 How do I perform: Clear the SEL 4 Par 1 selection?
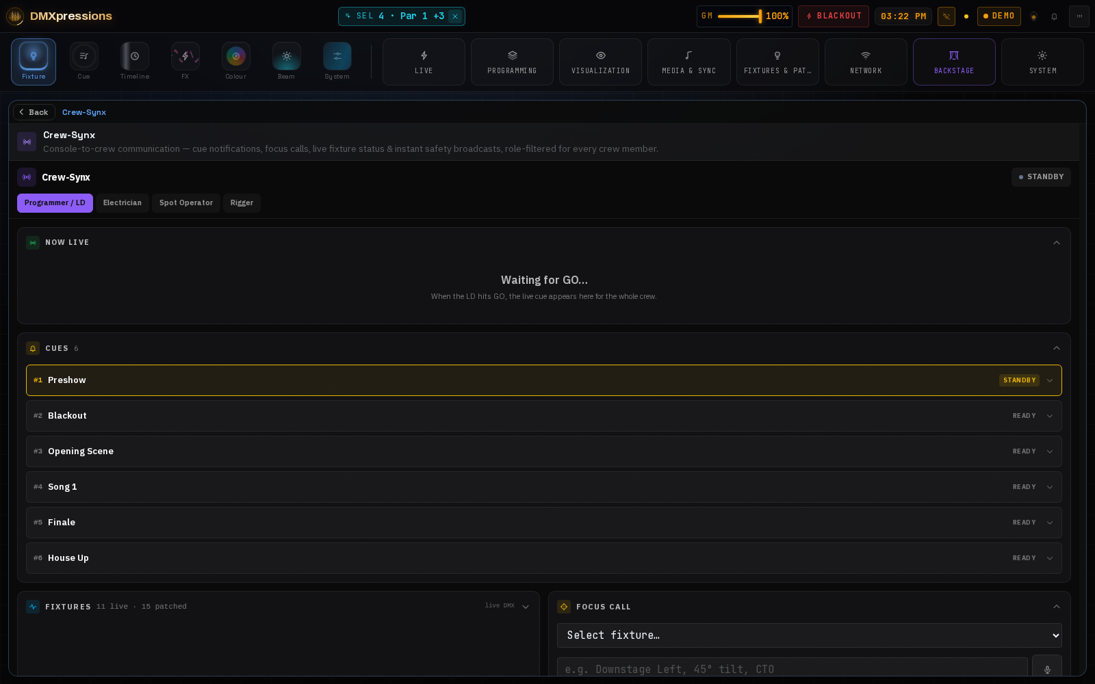[x=455, y=16]
